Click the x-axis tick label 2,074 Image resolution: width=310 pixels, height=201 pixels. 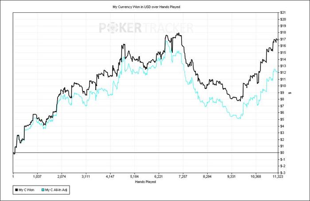(62, 176)
